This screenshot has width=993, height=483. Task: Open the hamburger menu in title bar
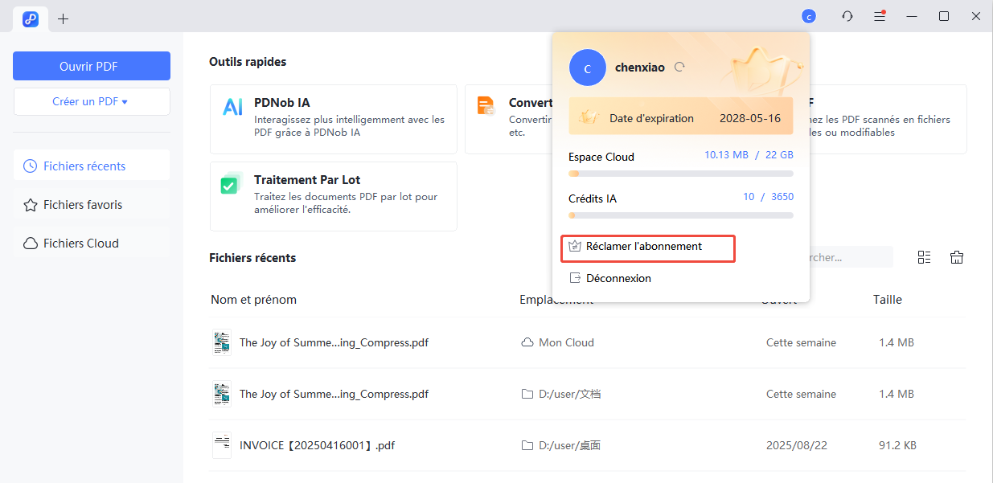(x=880, y=16)
